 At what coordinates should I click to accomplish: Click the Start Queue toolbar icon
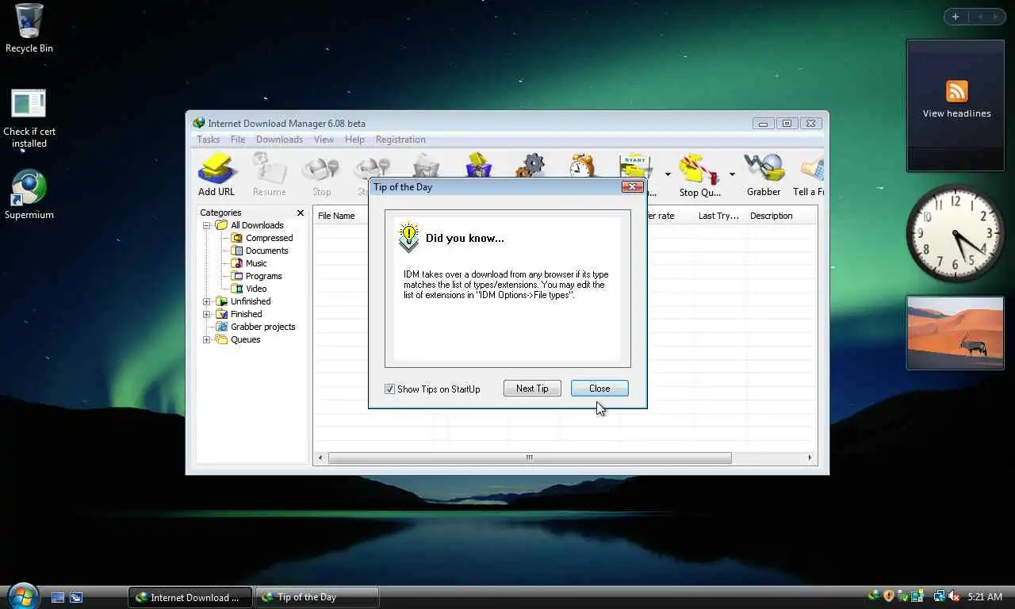tap(635, 165)
